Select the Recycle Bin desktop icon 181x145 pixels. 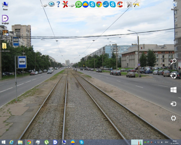tap(175, 5)
